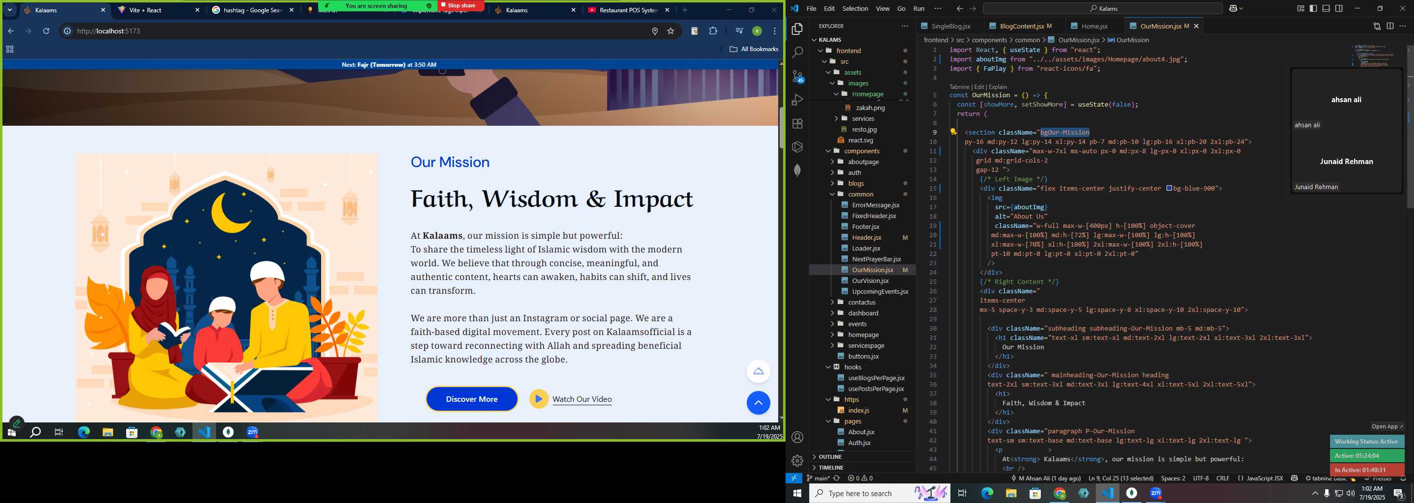Image resolution: width=1414 pixels, height=503 pixels.
Task: Reload the localhost page in Chrome
Action: tap(46, 31)
